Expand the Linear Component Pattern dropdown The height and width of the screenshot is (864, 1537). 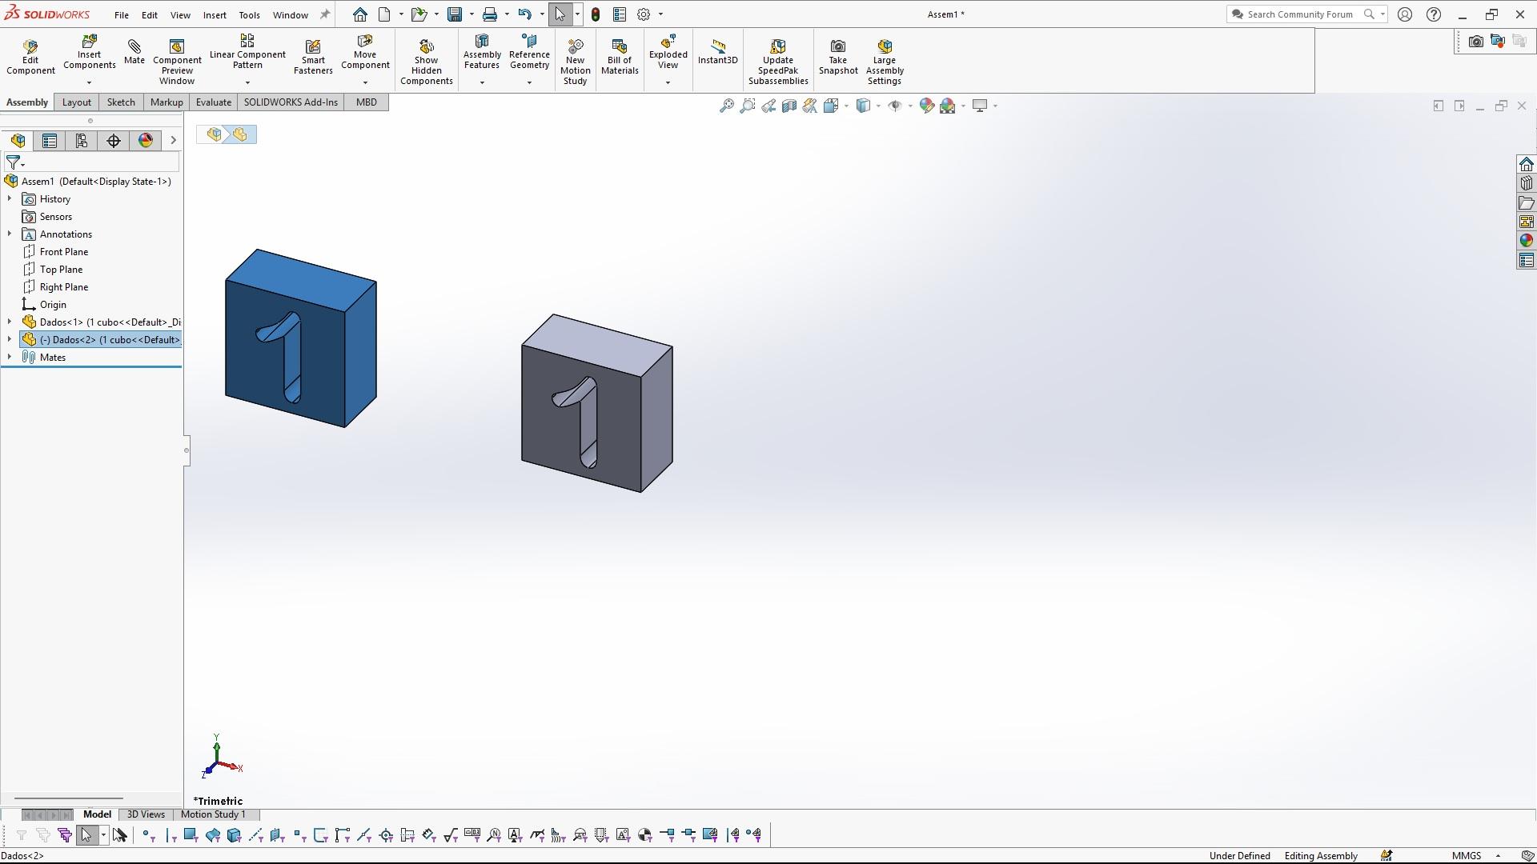tap(247, 82)
